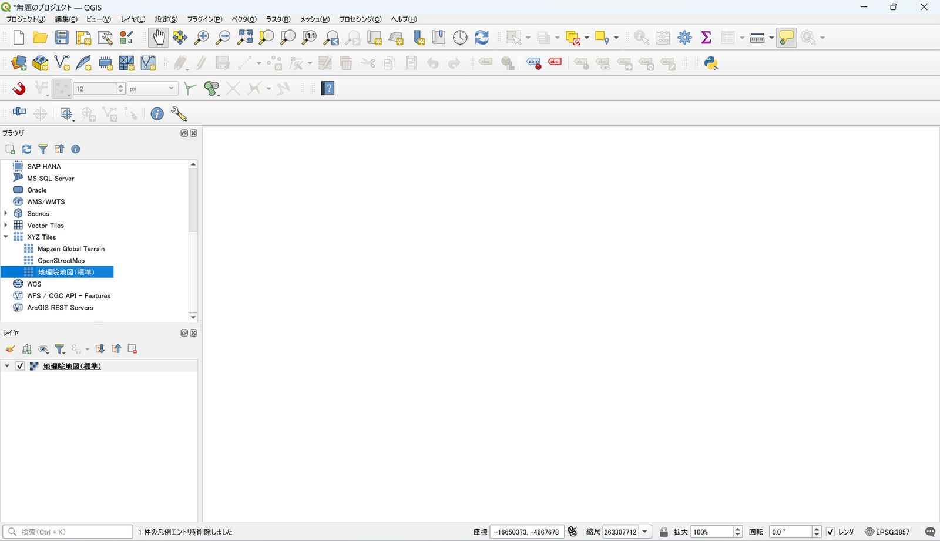Image resolution: width=940 pixels, height=541 pixels.
Task: Select Mapzen Global Terrain entry
Action: coord(71,248)
